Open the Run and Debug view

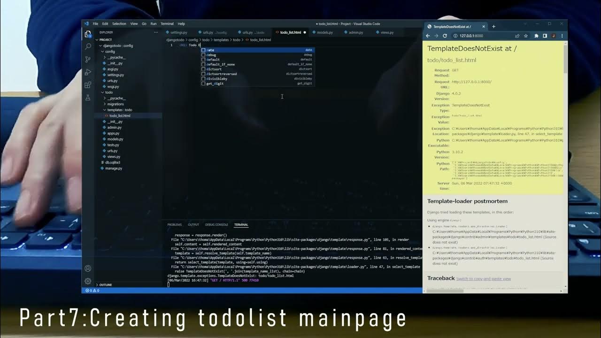click(87, 72)
